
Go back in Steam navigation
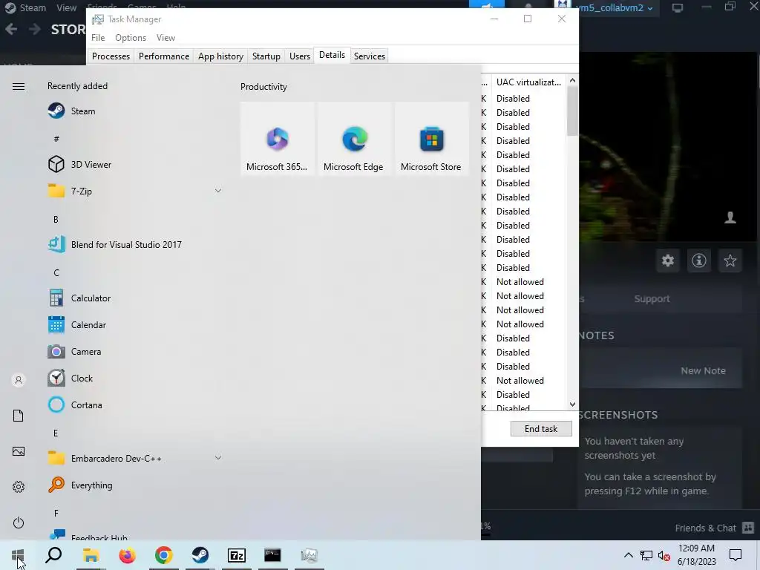(11, 30)
